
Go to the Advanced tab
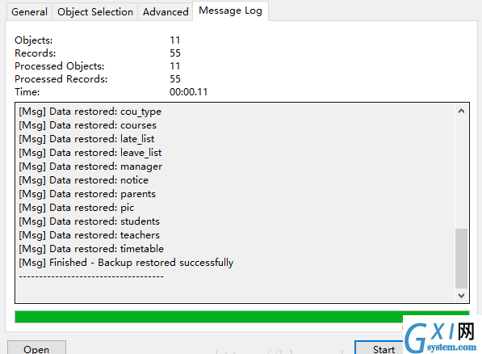(166, 11)
